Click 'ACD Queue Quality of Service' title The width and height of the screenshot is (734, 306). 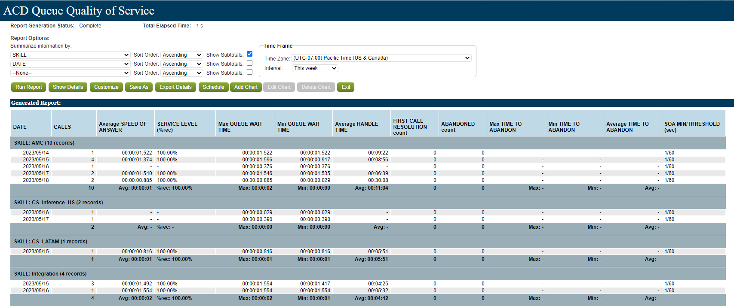tap(79, 11)
